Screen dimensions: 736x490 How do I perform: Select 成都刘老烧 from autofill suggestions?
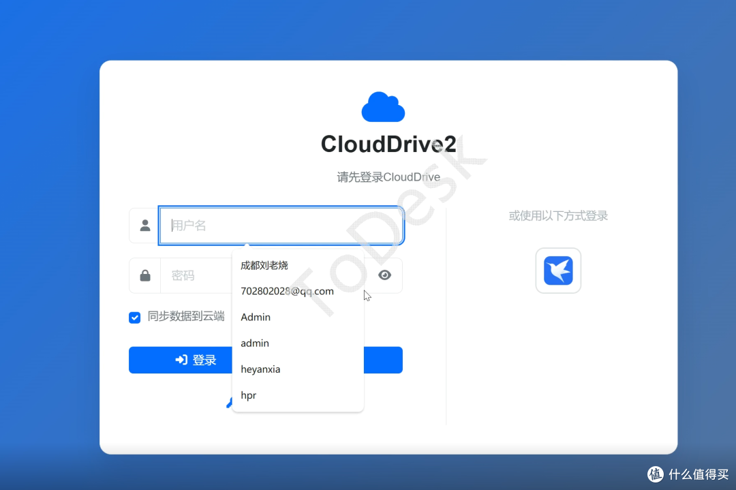(298, 266)
